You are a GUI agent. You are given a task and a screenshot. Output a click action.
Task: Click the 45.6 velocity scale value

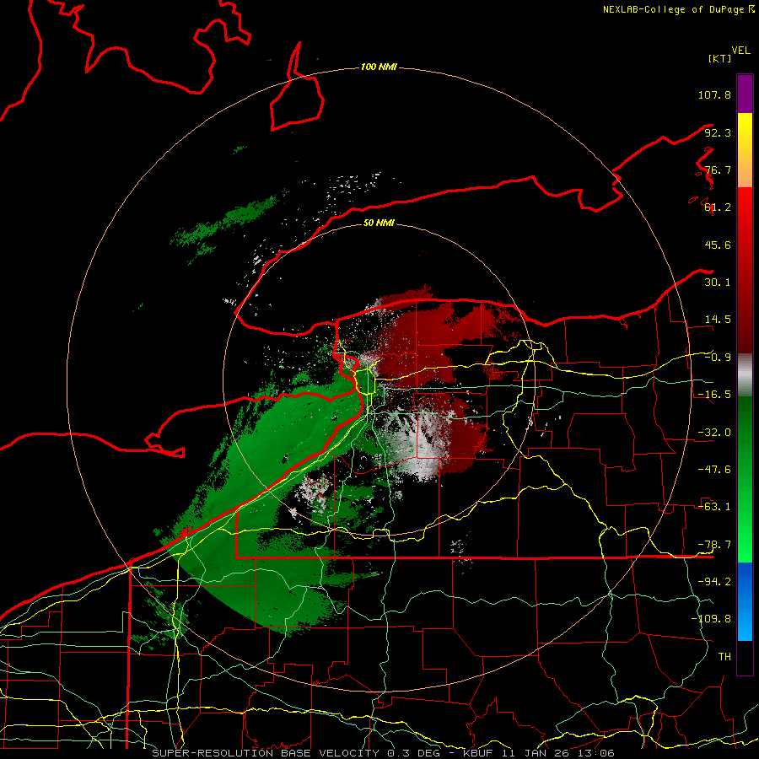pyautogui.click(x=718, y=245)
